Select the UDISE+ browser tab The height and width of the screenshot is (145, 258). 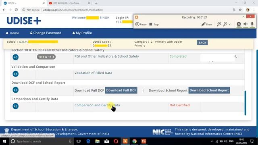coord(23,3)
